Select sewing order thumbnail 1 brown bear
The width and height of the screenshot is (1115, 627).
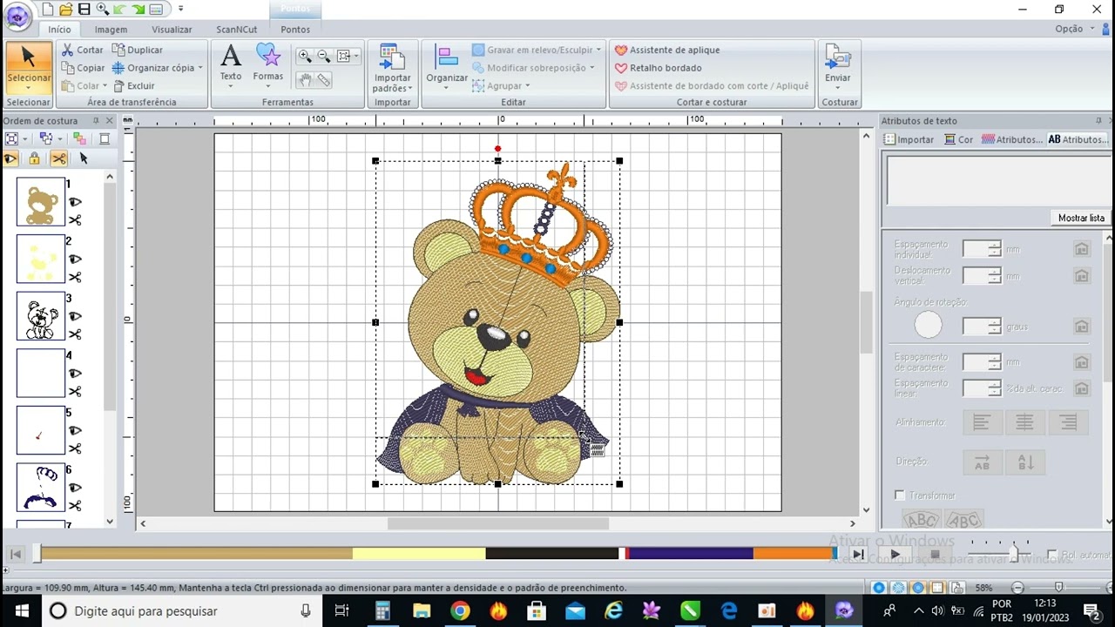click(x=41, y=202)
